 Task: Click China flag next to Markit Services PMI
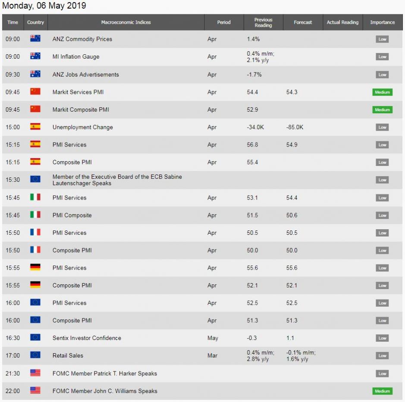35,91
